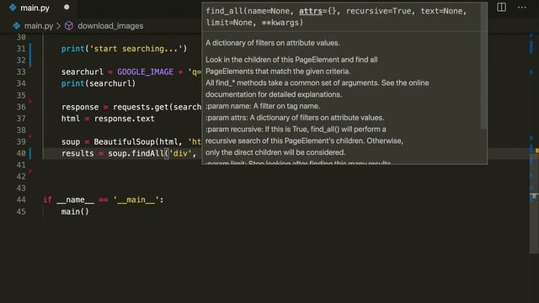Click the find_all signature header in tooltip
The image size is (539, 303).
pos(336,17)
